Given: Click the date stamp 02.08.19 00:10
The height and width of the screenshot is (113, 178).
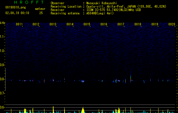Looking at the screenshot, I should (x=17, y=13).
